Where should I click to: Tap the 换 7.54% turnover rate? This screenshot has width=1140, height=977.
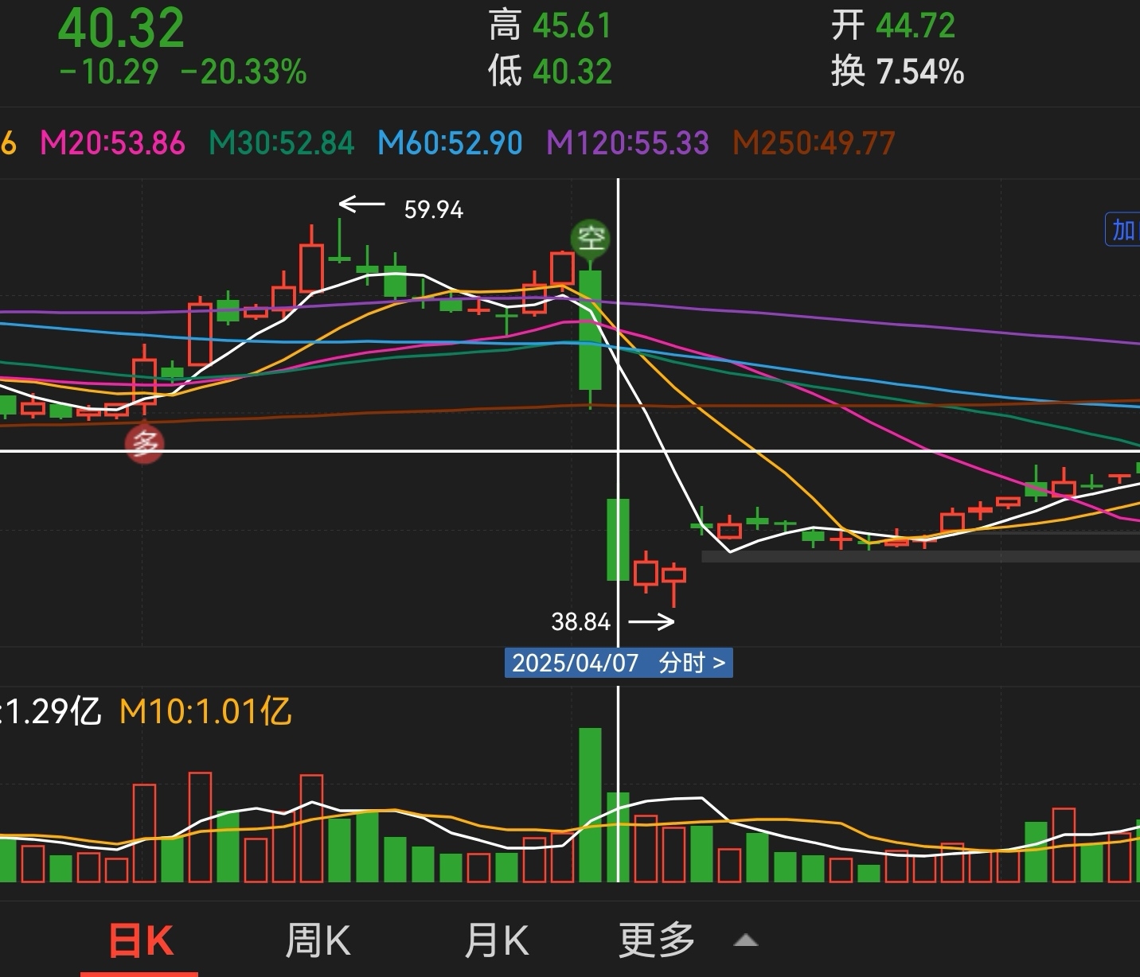[x=898, y=71]
